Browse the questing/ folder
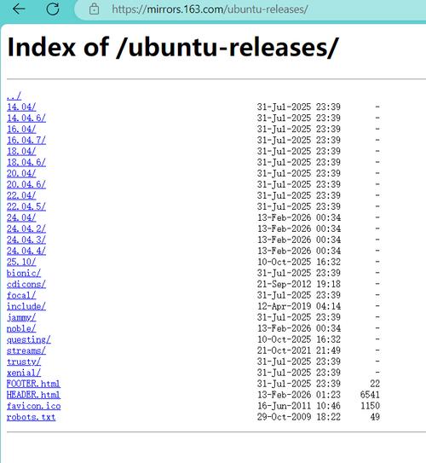This screenshot has width=426, height=463. coord(29,339)
